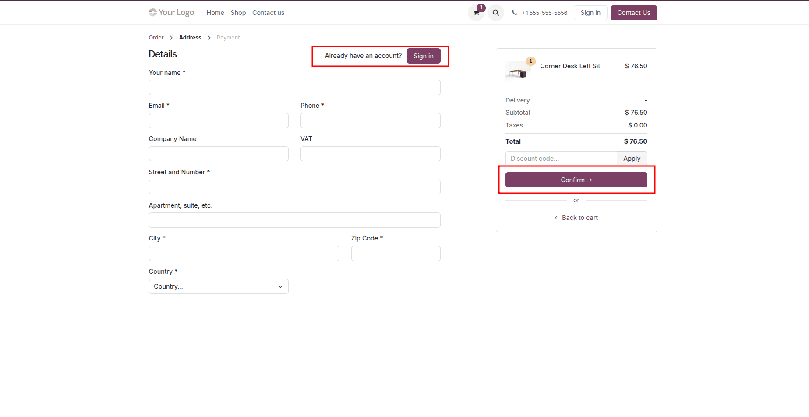Image resolution: width=809 pixels, height=417 pixels.
Task: Open the Shop menu item
Action: click(238, 13)
